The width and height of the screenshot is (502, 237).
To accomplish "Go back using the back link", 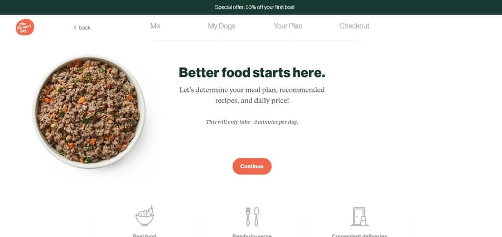I will (82, 27).
